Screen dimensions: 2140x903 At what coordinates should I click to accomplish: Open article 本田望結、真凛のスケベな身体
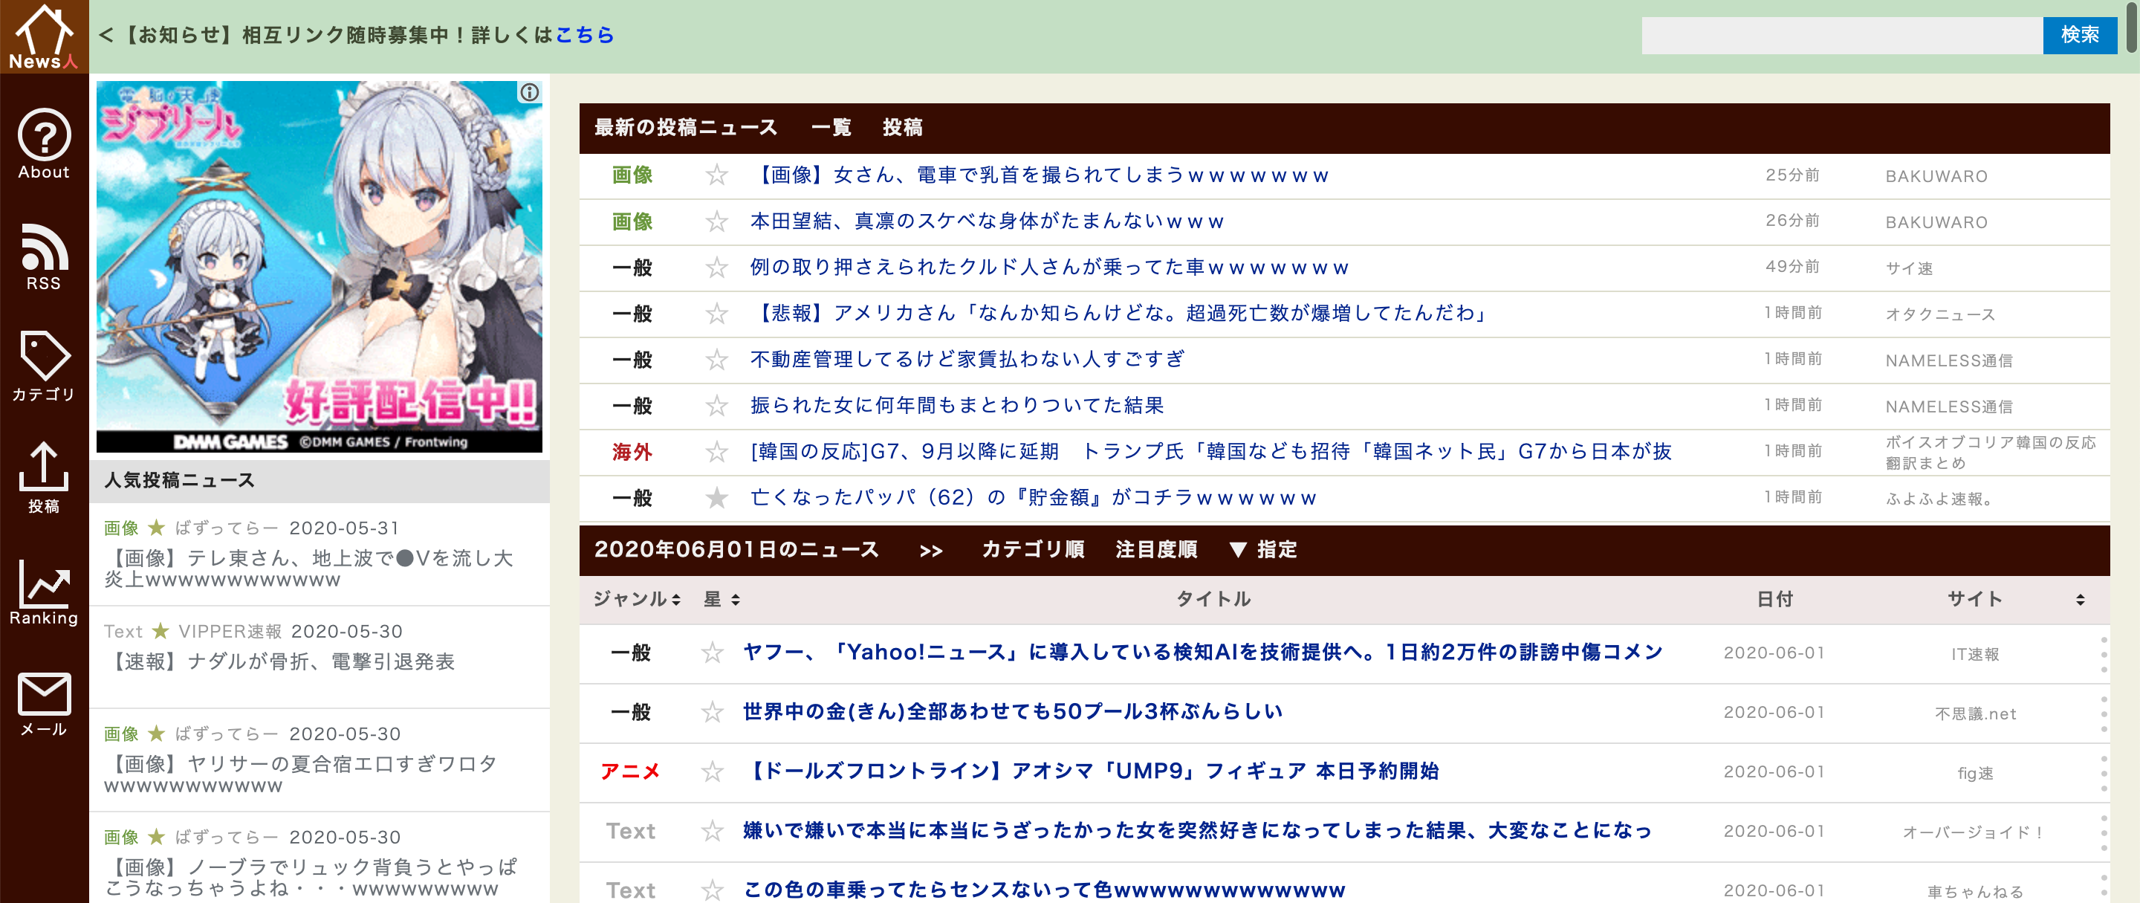pos(987,221)
